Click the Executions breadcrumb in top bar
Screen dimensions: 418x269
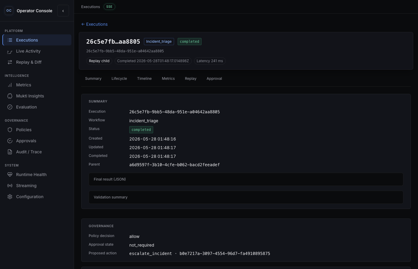click(x=90, y=7)
